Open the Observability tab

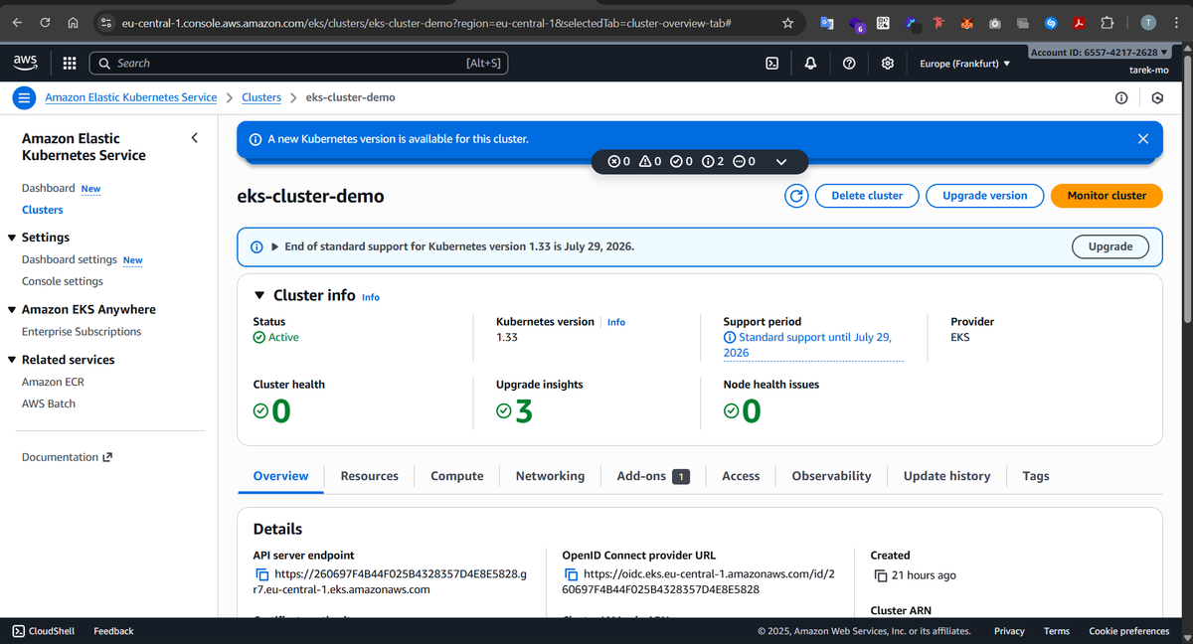pyautogui.click(x=831, y=476)
